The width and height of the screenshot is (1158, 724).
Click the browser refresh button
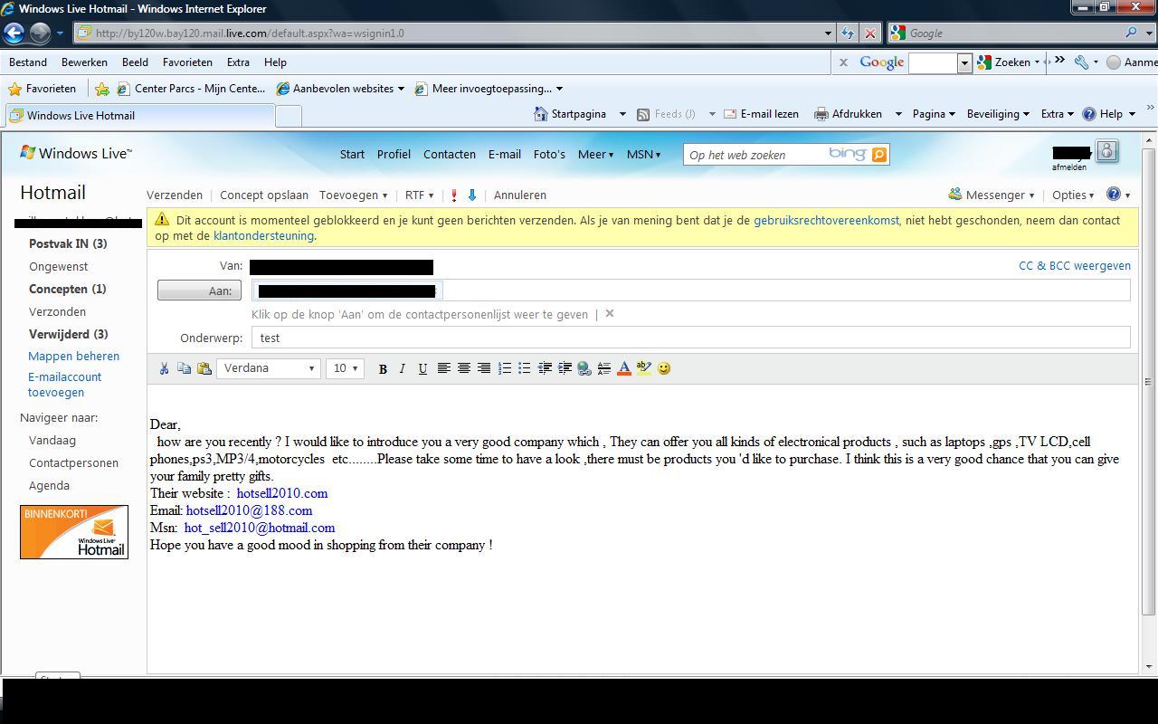[847, 33]
